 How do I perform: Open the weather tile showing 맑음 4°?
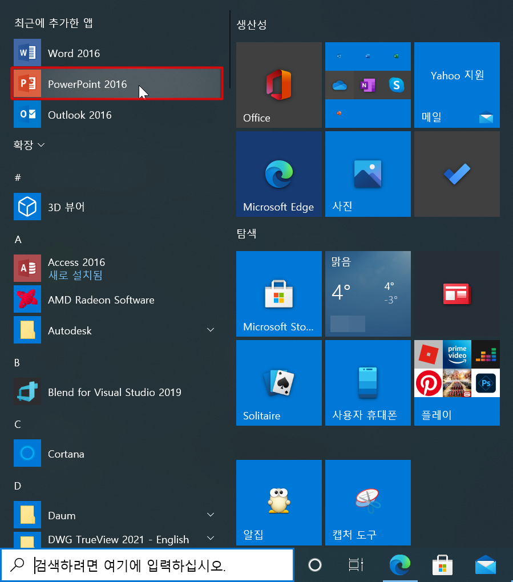(x=368, y=294)
